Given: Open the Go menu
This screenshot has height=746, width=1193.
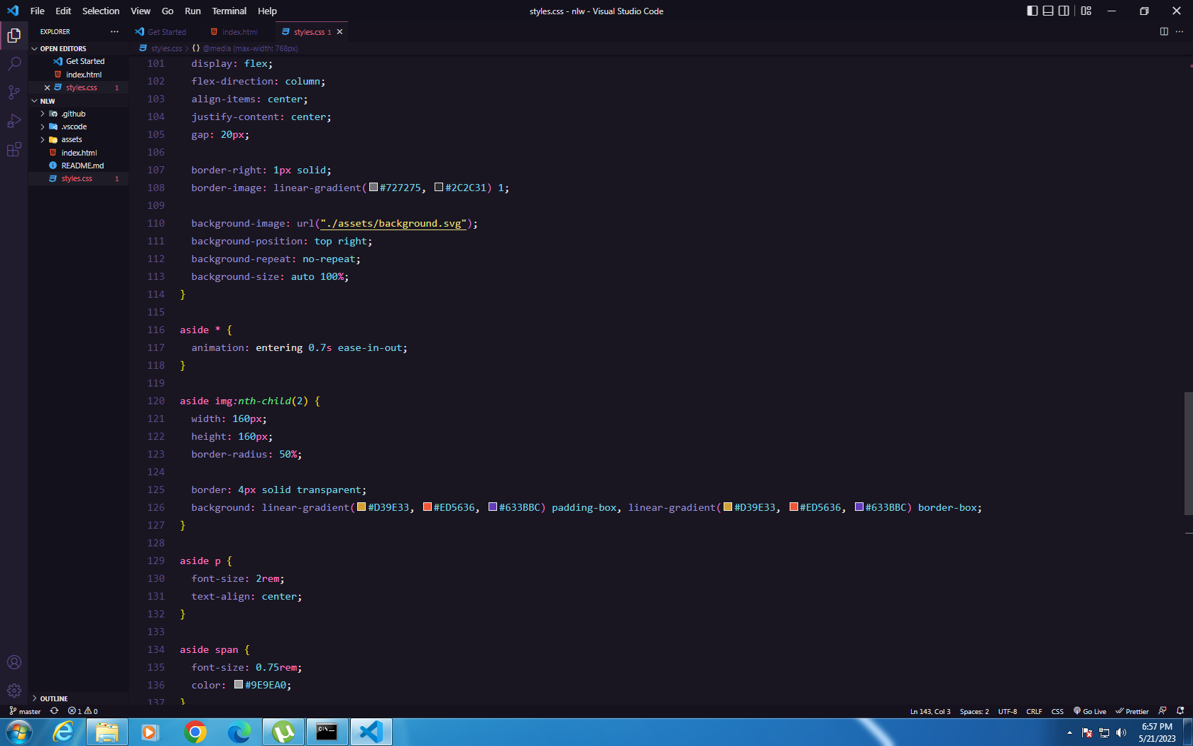Looking at the screenshot, I should tap(168, 11).
